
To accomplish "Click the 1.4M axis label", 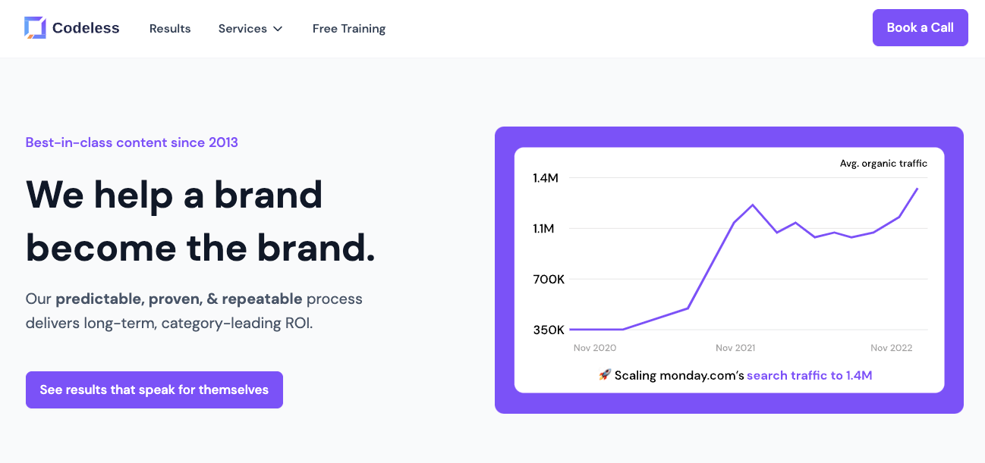I will [x=546, y=178].
